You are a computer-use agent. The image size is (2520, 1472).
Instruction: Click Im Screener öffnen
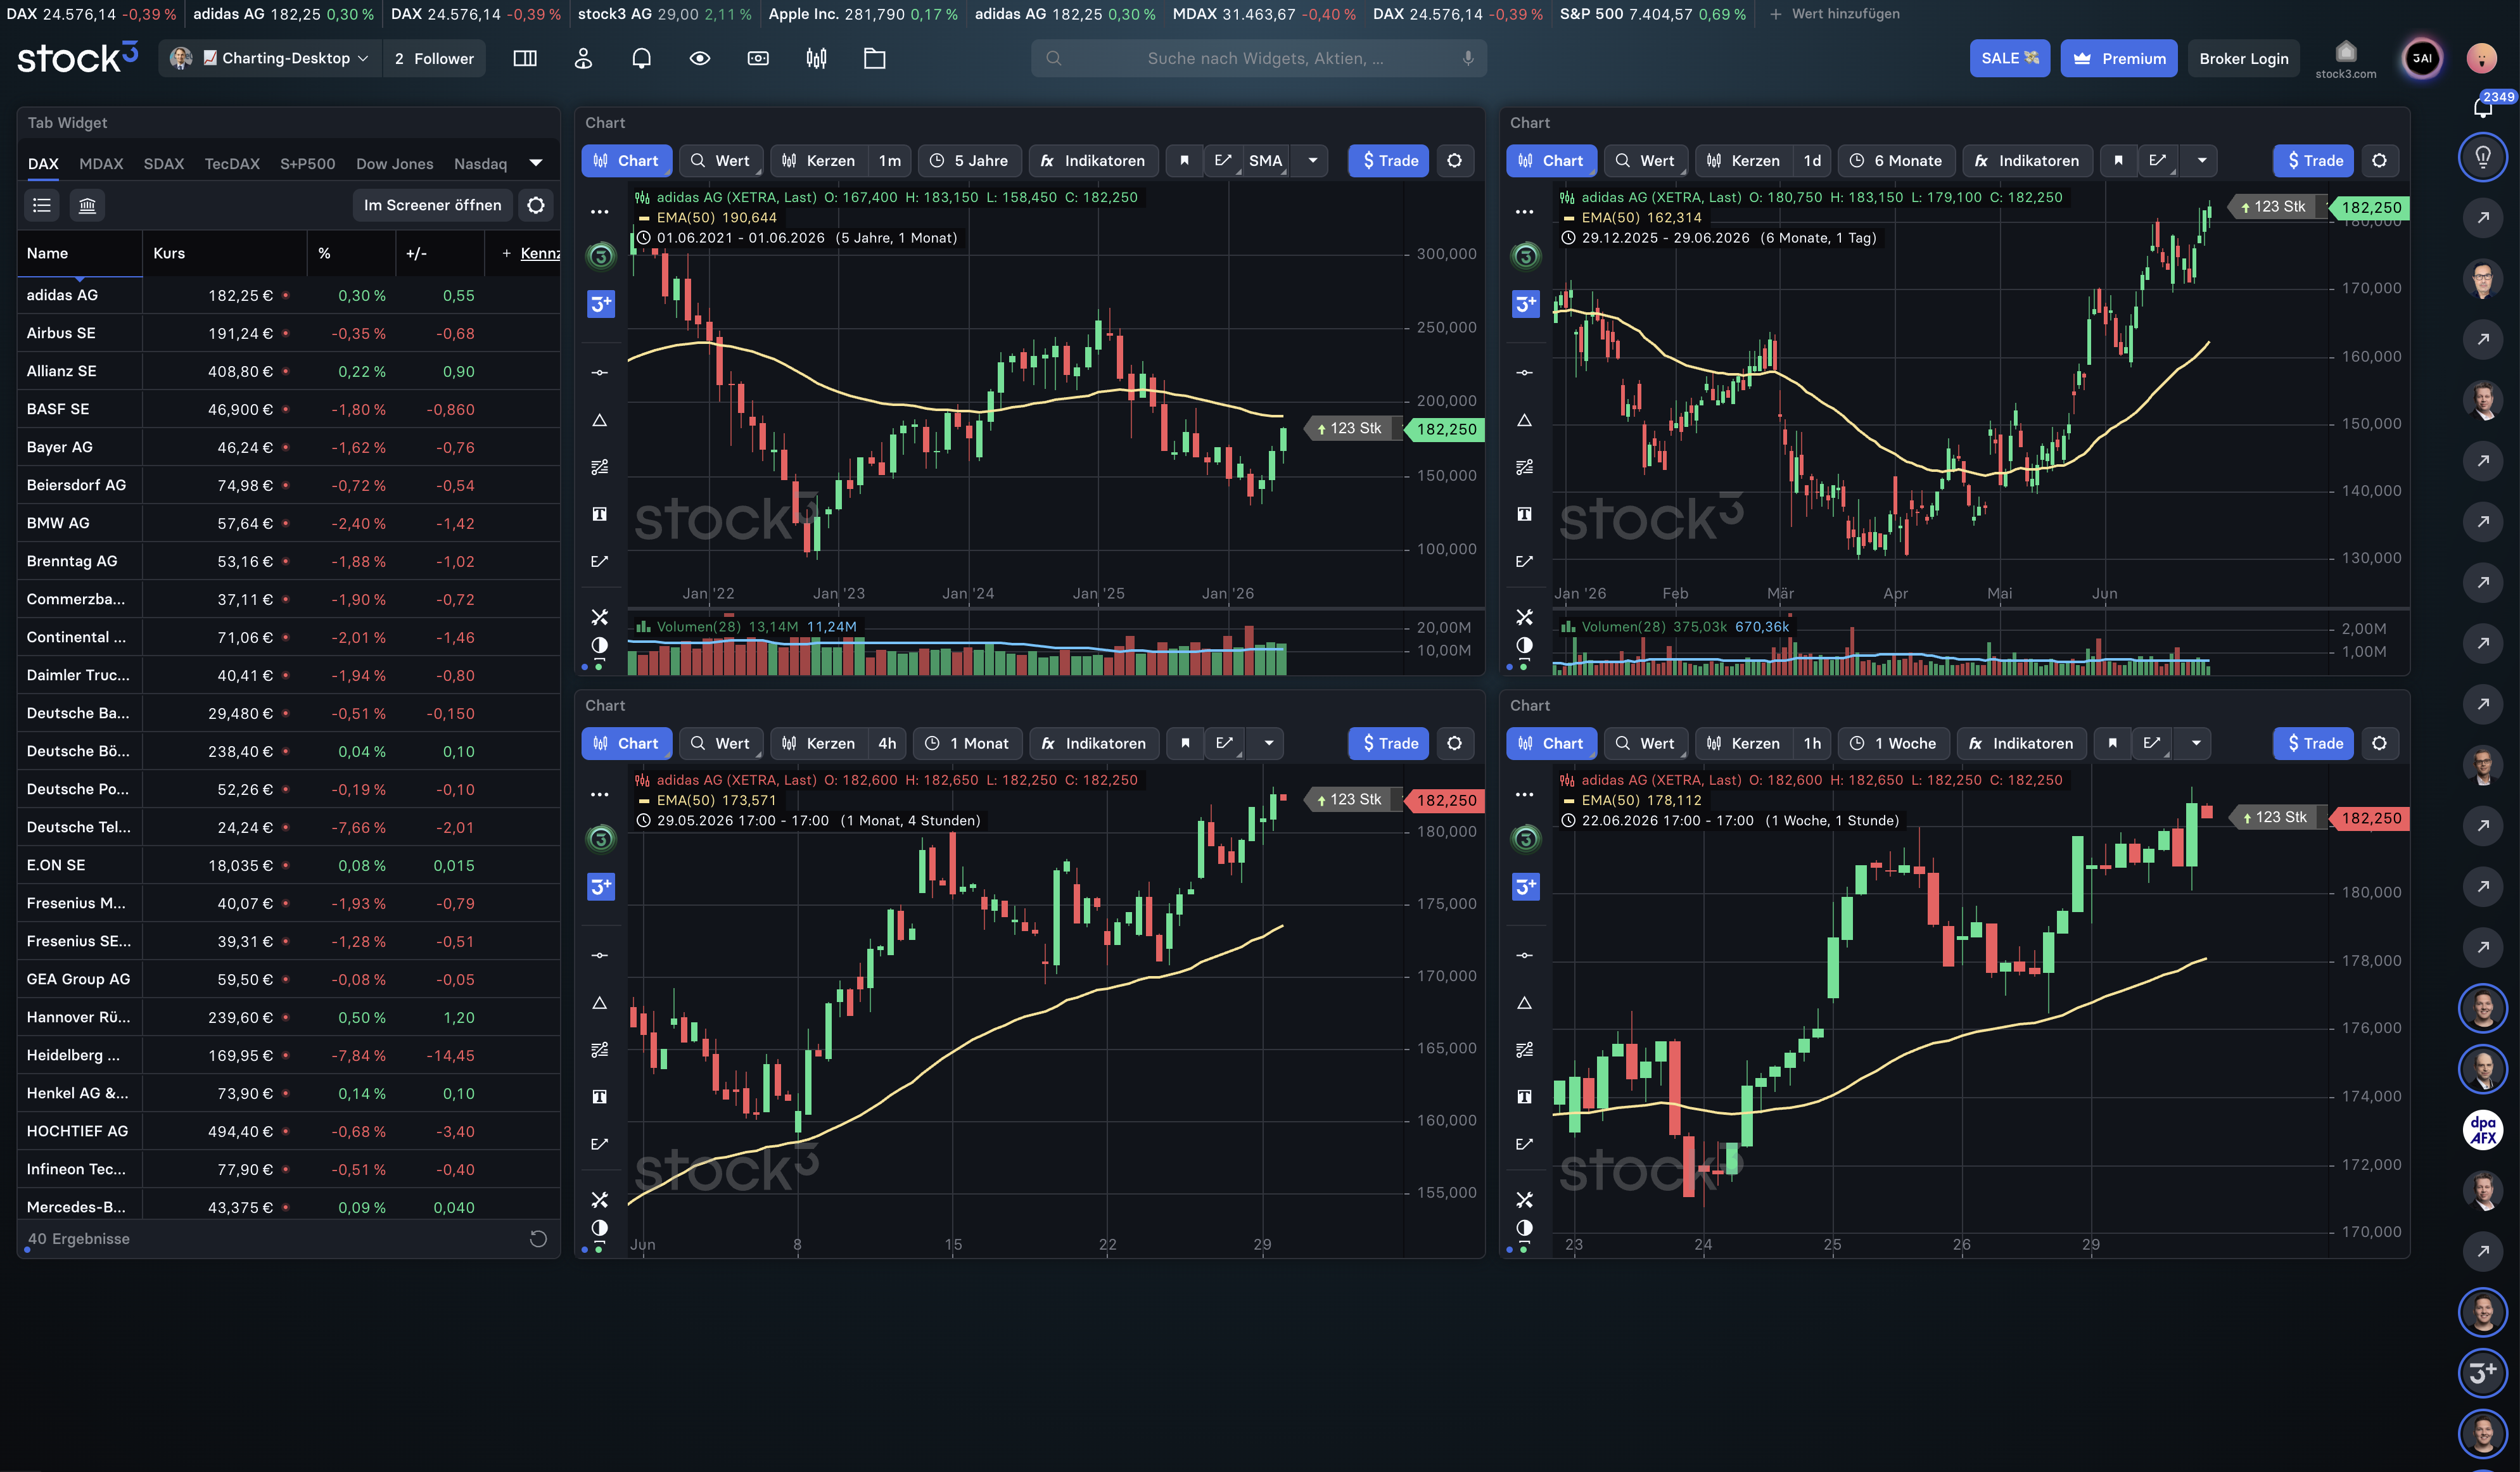tap(432, 205)
